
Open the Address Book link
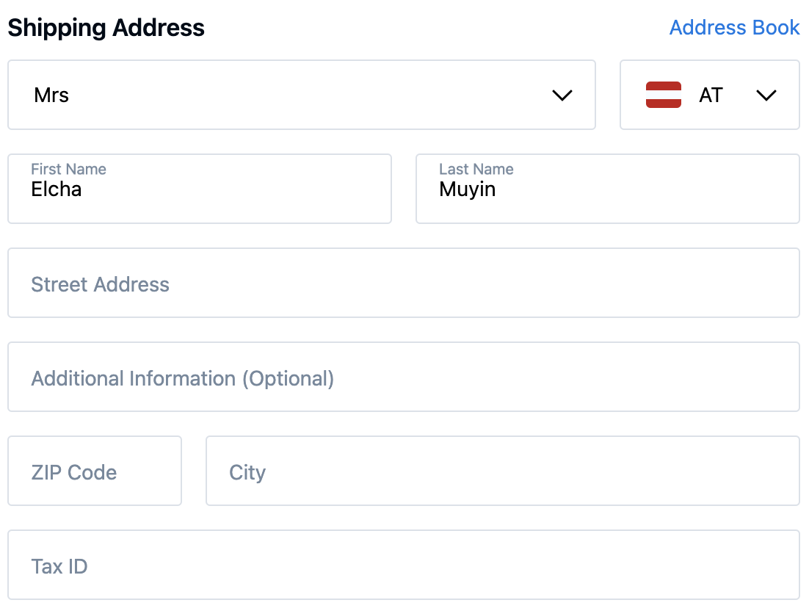point(734,28)
